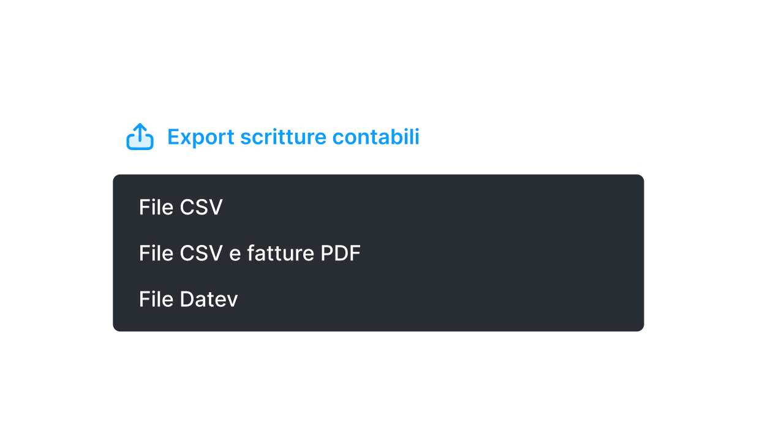The width and height of the screenshot is (757, 441).
Task: Choose File CSV e fatture PDF
Action: pyautogui.click(x=378, y=254)
